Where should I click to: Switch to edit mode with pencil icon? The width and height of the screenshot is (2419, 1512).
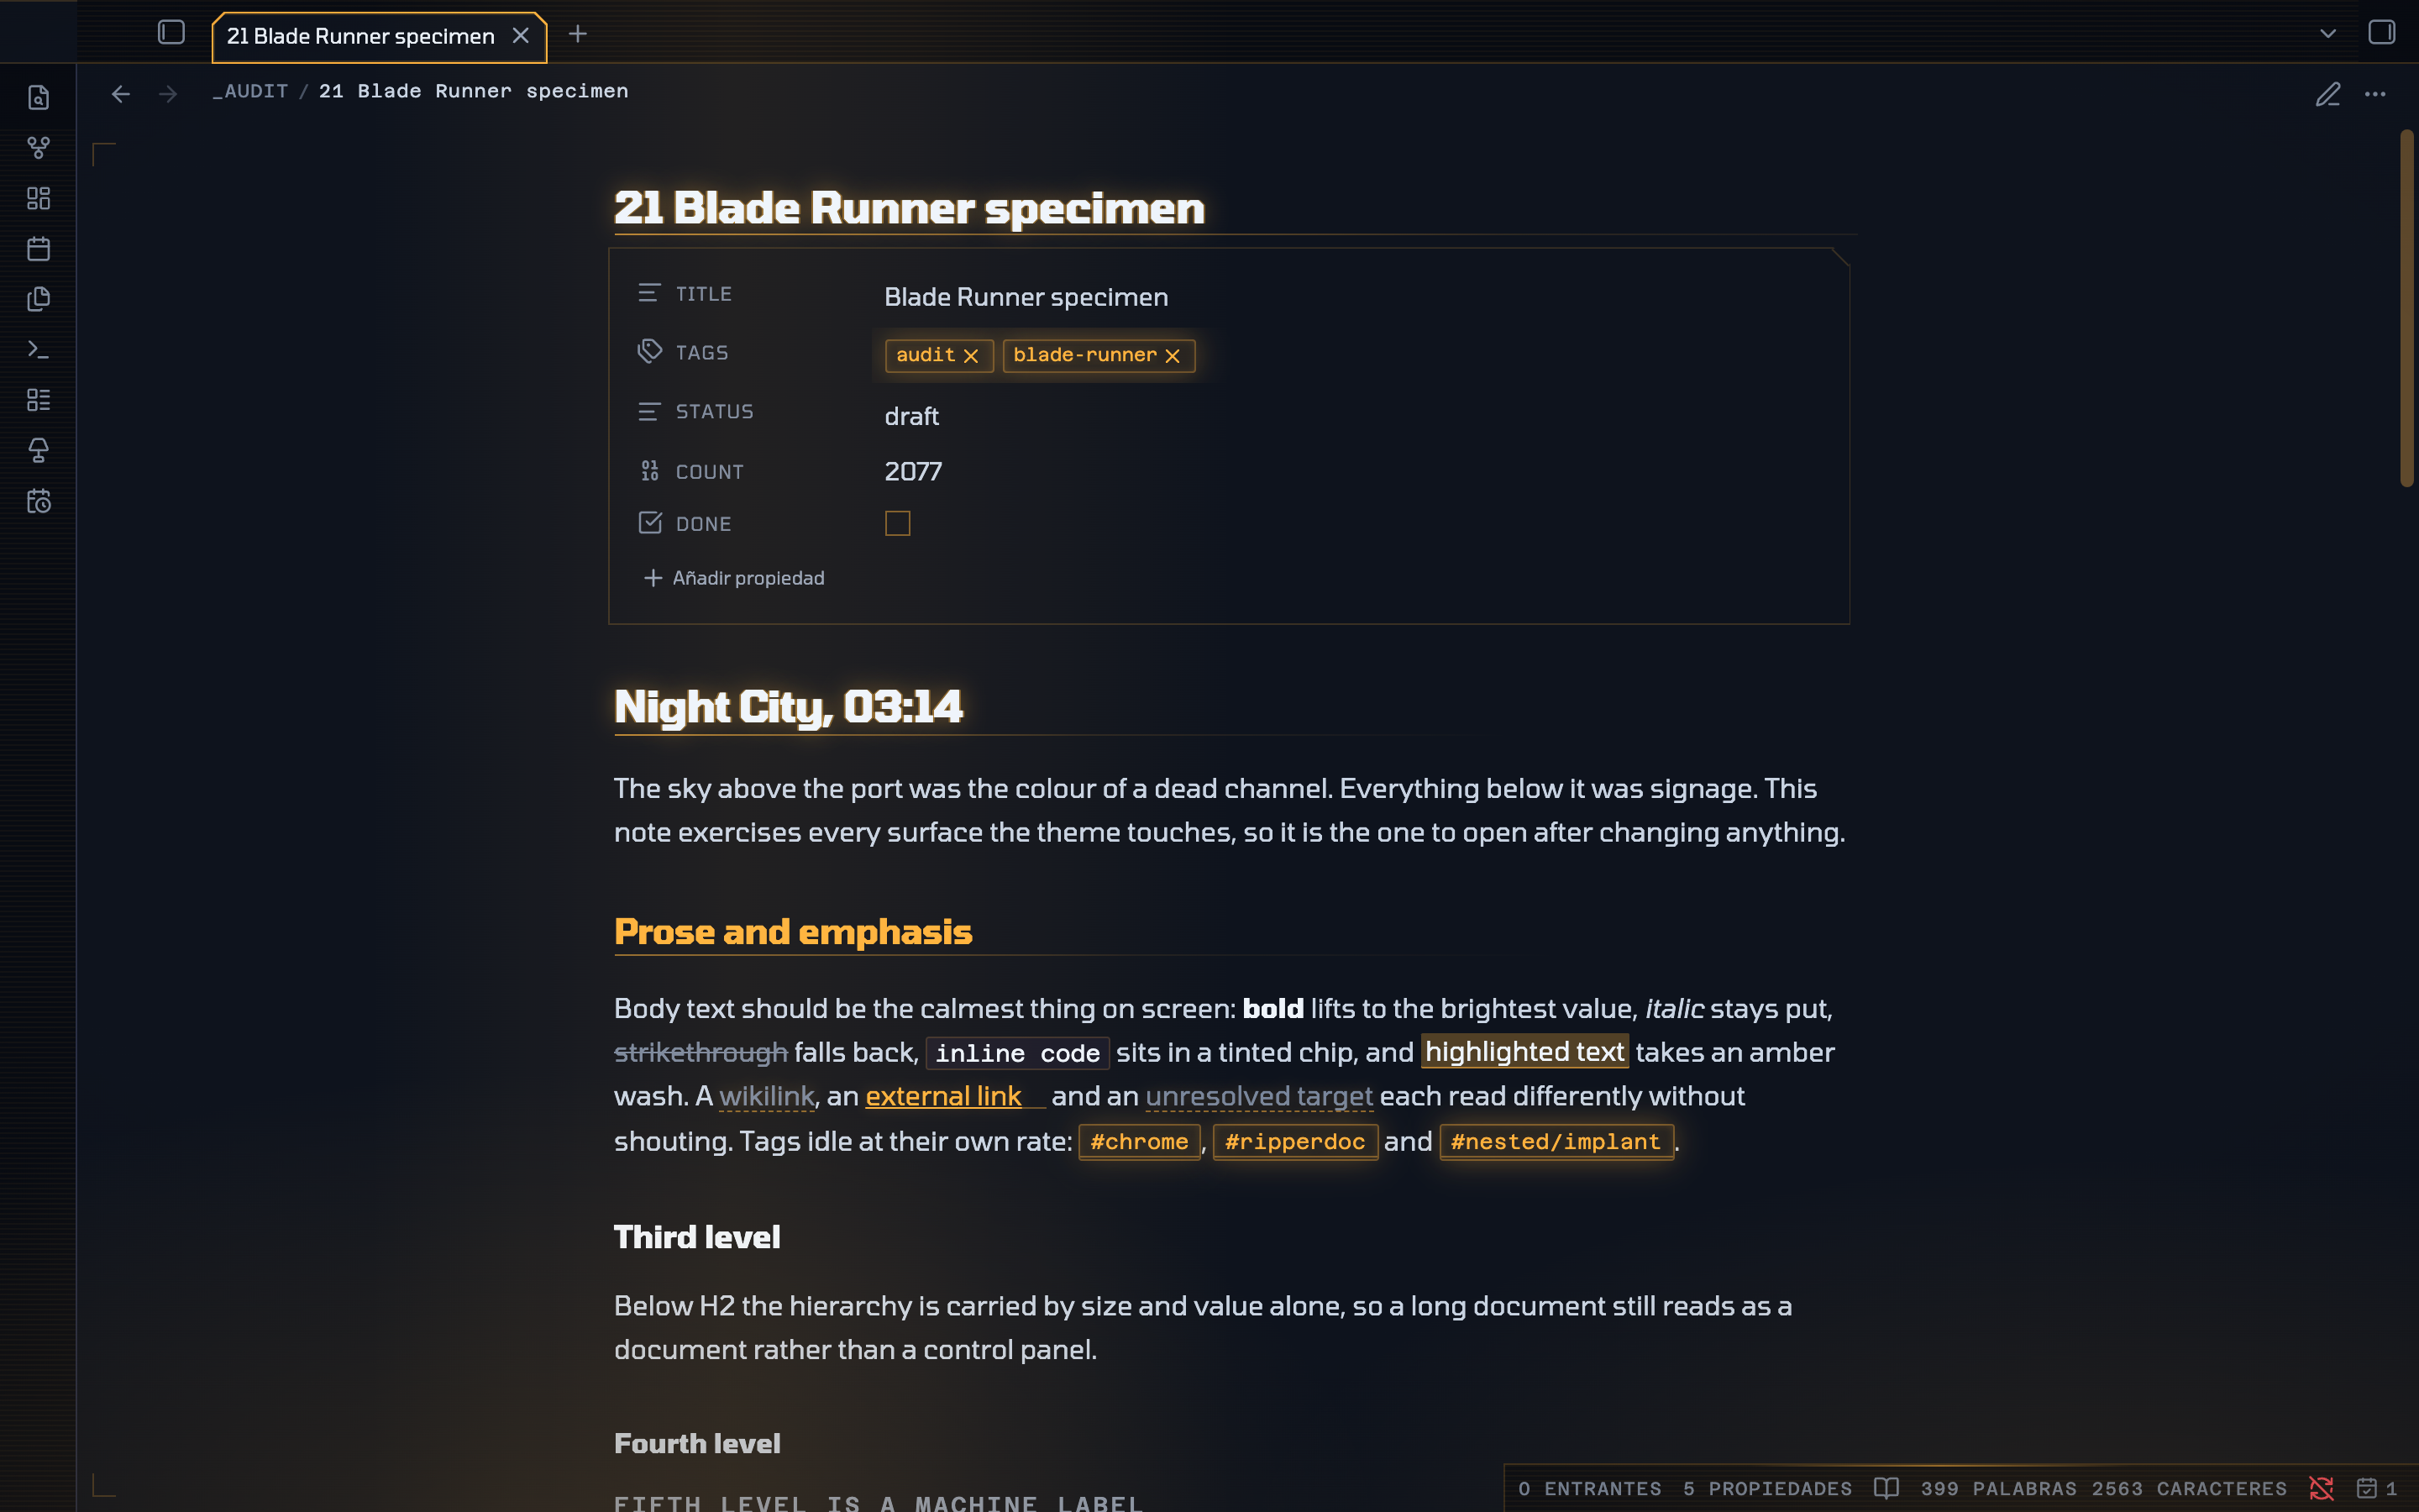pyautogui.click(x=2328, y=94)
